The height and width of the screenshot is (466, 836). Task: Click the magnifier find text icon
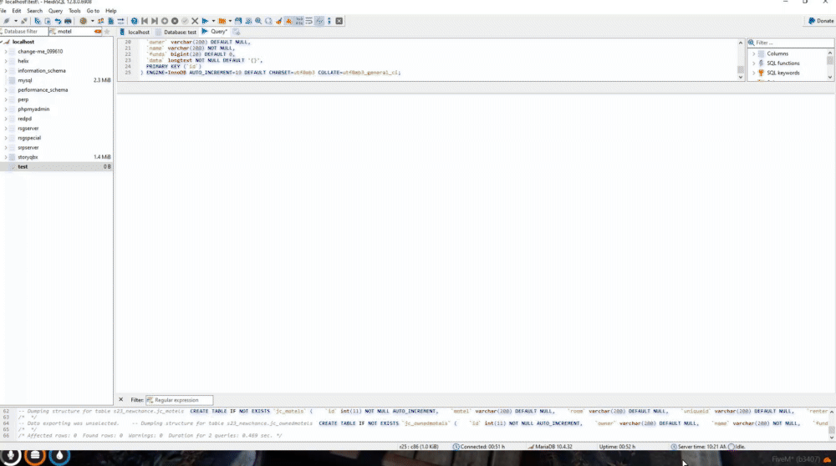[258, 21]
